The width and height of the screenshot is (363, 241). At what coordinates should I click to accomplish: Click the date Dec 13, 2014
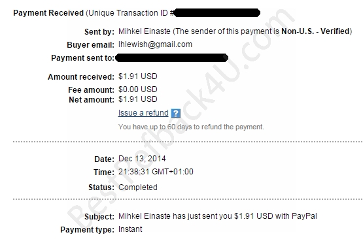pos(142,159)
